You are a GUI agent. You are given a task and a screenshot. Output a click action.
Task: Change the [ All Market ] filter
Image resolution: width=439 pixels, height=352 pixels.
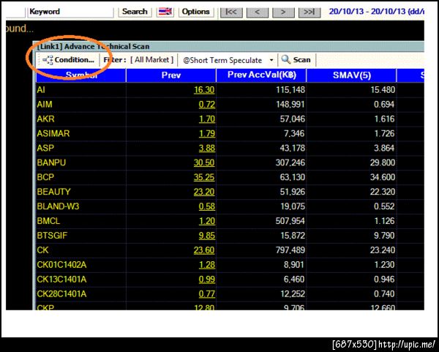coord(152,60)
